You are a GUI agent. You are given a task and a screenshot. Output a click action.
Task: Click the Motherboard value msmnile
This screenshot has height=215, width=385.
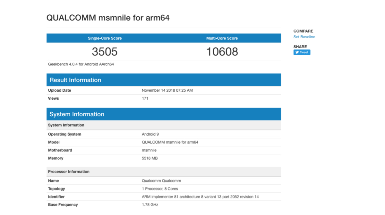pos(149,150)
